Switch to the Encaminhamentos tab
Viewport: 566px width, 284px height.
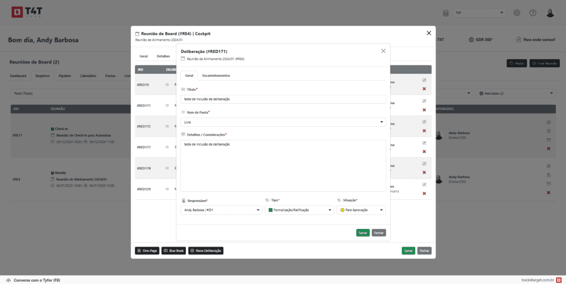click(216, 76)
